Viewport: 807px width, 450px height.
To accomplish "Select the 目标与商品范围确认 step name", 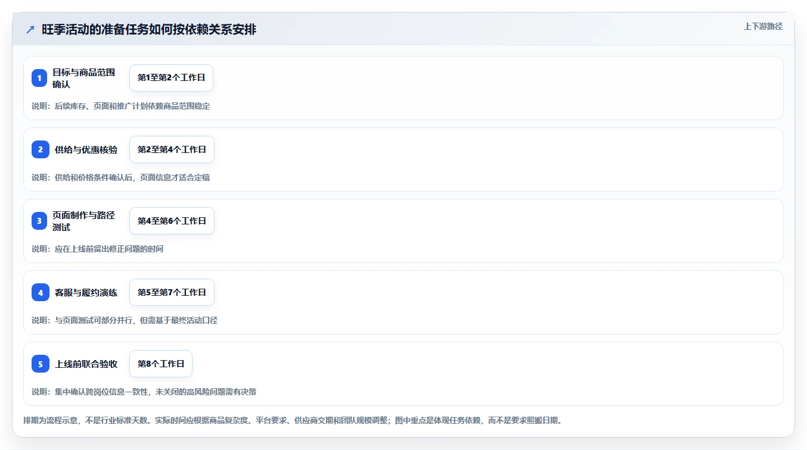I will coord(83,78).
